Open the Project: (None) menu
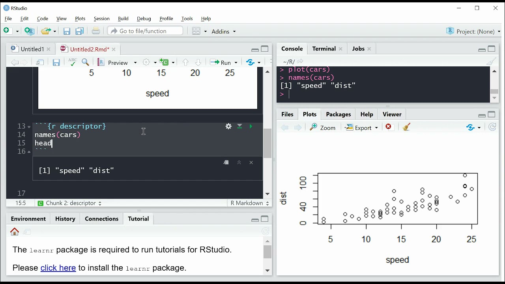This screenshot has width=505, height=284. pos(473,31)
